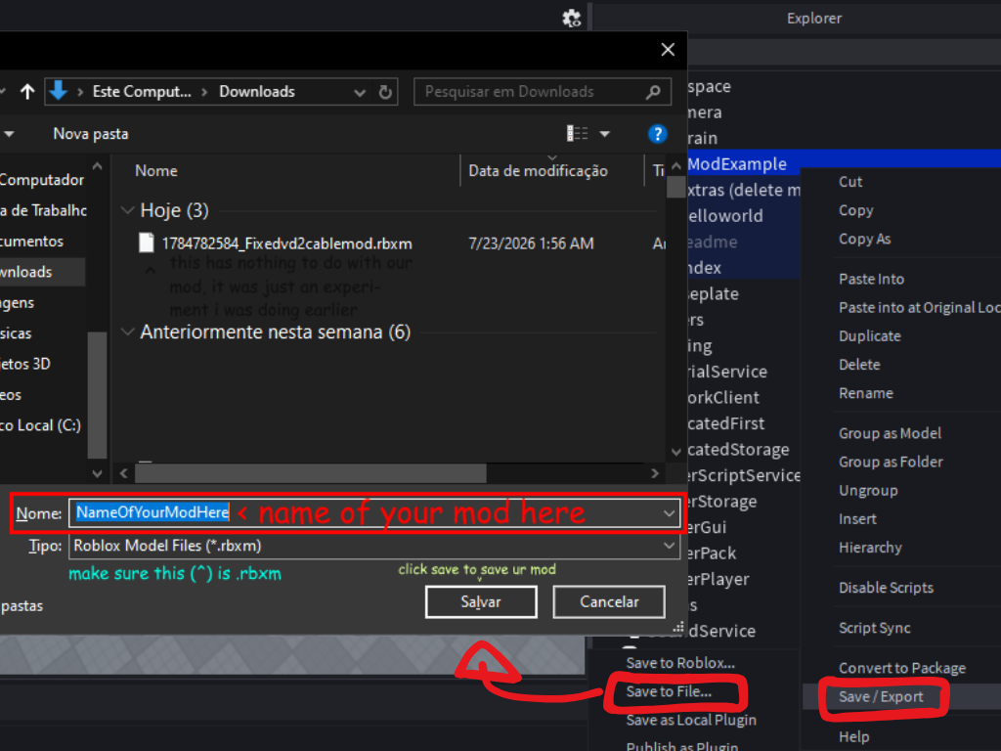Click the up-arrow parent folder icon

(x=26, y=92)
